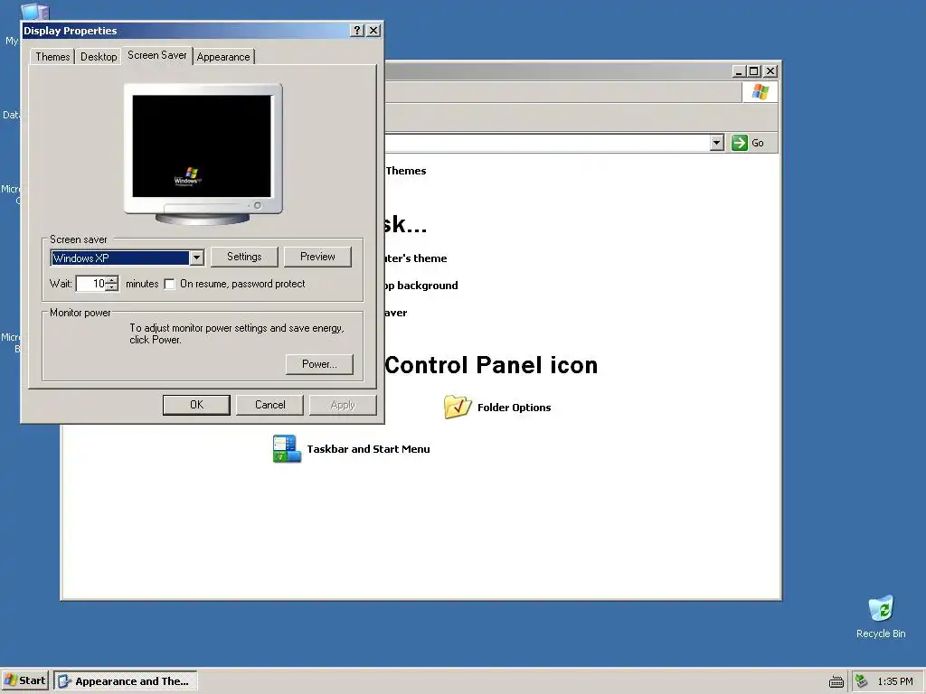Open screen saver Settings
Viewport: 926px width, 694px height.
(244, 257)
